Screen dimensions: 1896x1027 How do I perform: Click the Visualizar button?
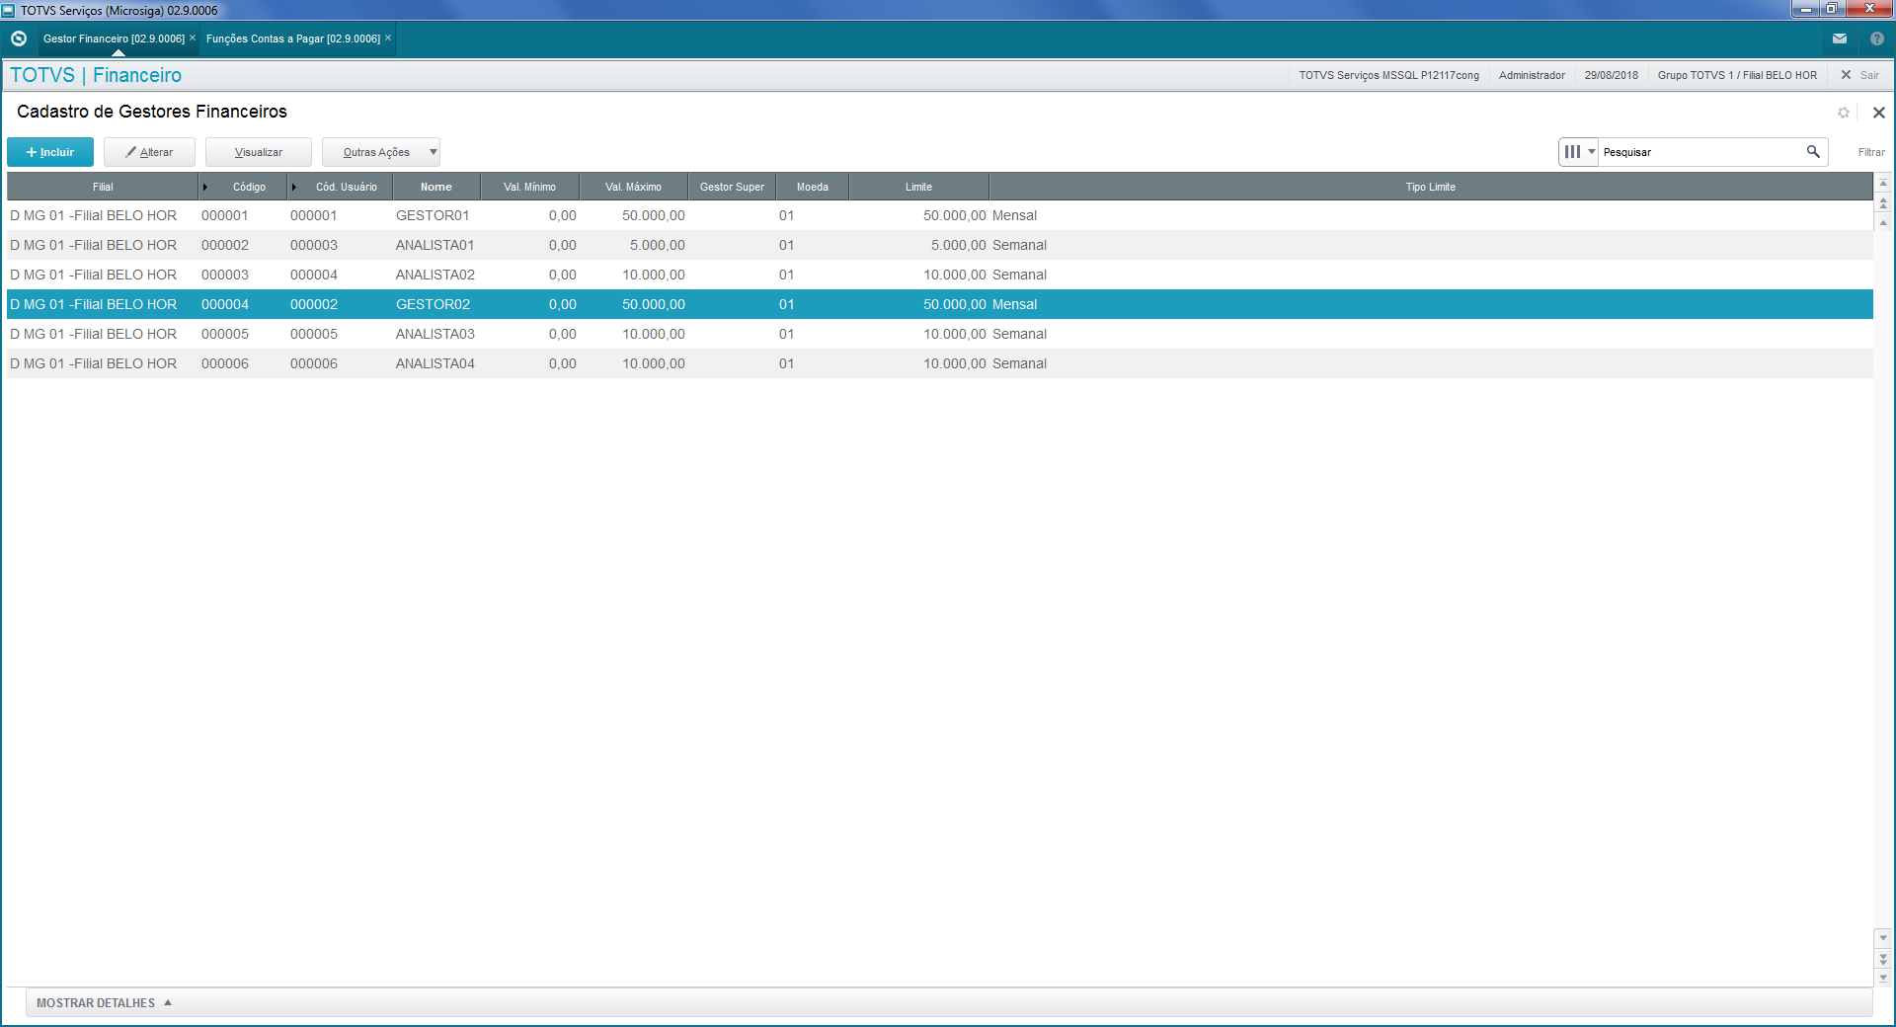pos(259,152)
